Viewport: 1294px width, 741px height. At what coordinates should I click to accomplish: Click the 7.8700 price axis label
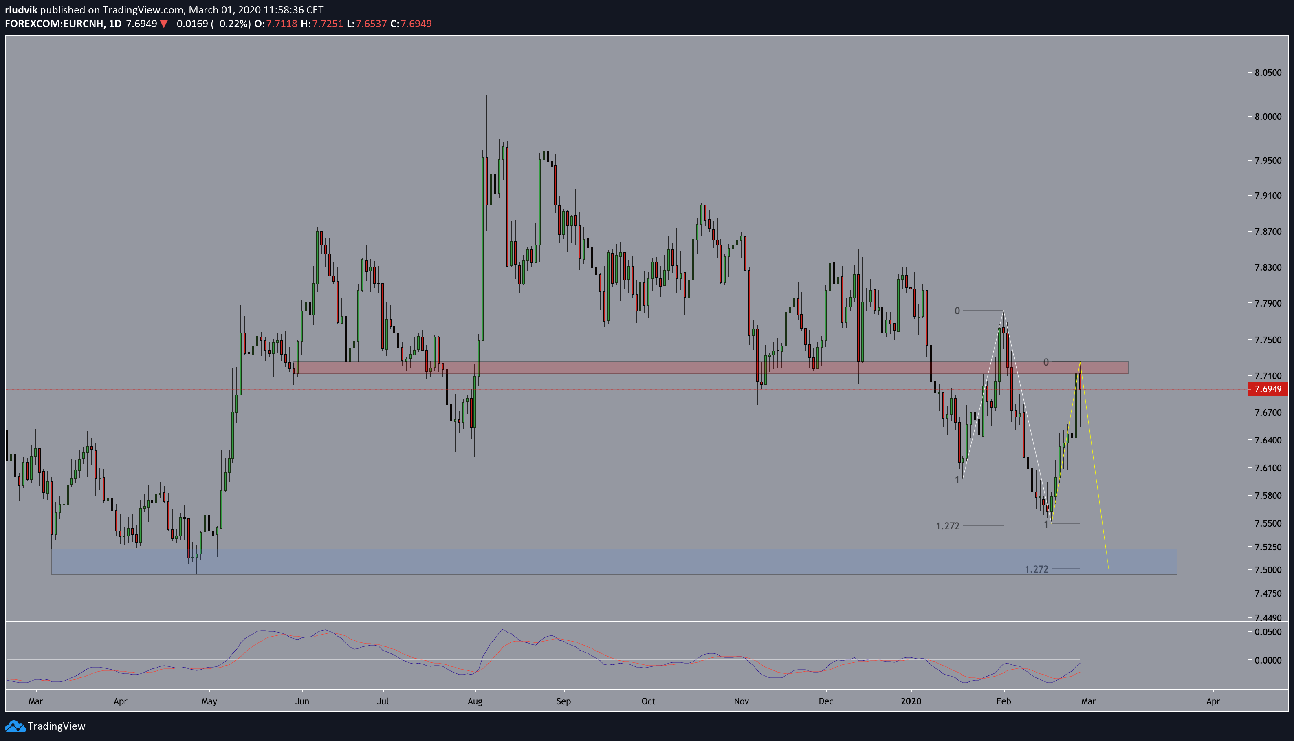pyautogui.click(x=1268, y=232)
